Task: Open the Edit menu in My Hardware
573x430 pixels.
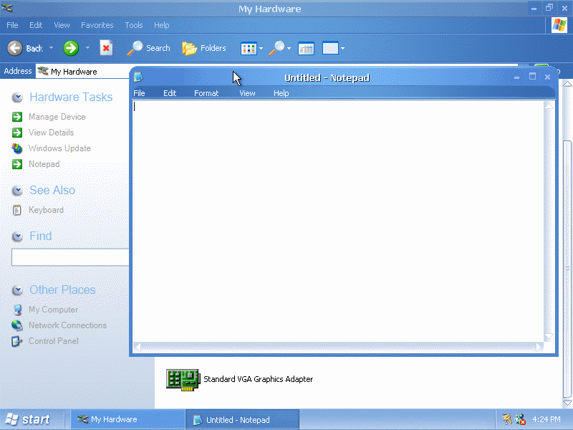Action: tap(36, 25)
